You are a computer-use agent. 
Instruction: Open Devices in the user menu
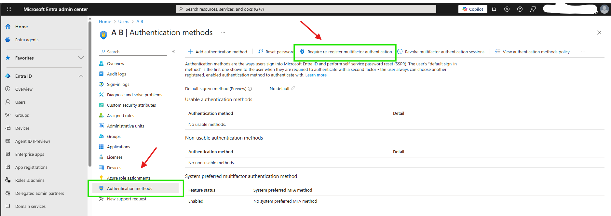click(114, 168)
